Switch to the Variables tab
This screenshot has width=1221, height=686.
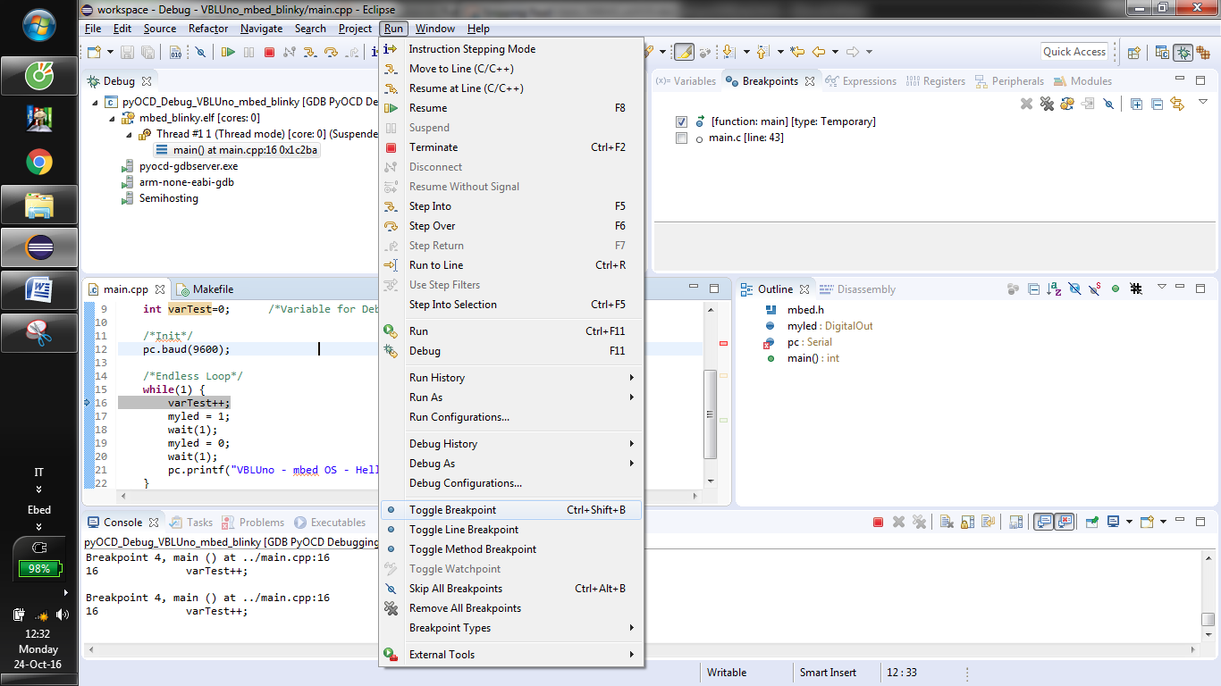pyautogui.click(x=686, y=81)
